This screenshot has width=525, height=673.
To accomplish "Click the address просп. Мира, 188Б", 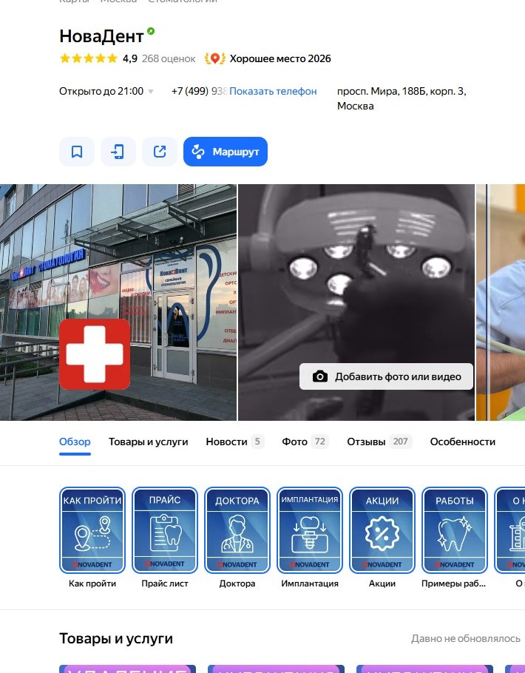I will (402, 98).
